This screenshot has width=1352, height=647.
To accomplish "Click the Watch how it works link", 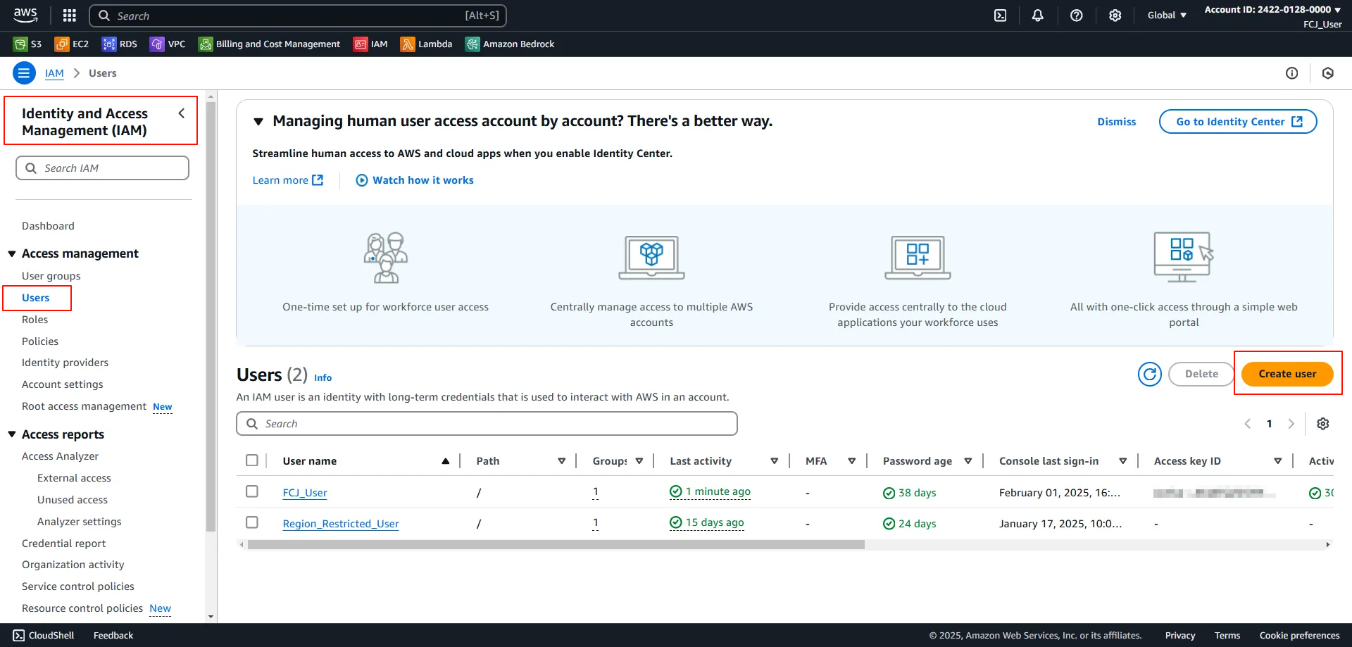I will (x=415, y=180).
